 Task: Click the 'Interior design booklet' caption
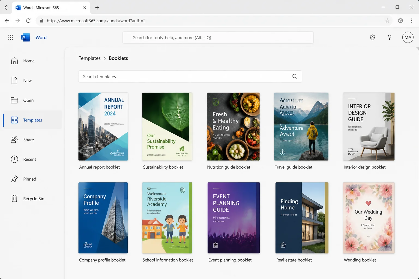coord(365,167)
